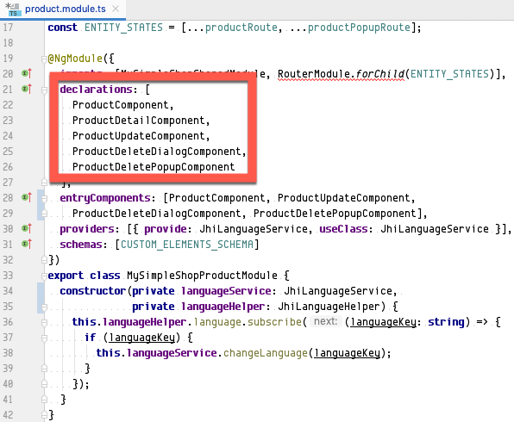Click the override gutter icon on line 30
514x422 pixels.
[27, 228]
